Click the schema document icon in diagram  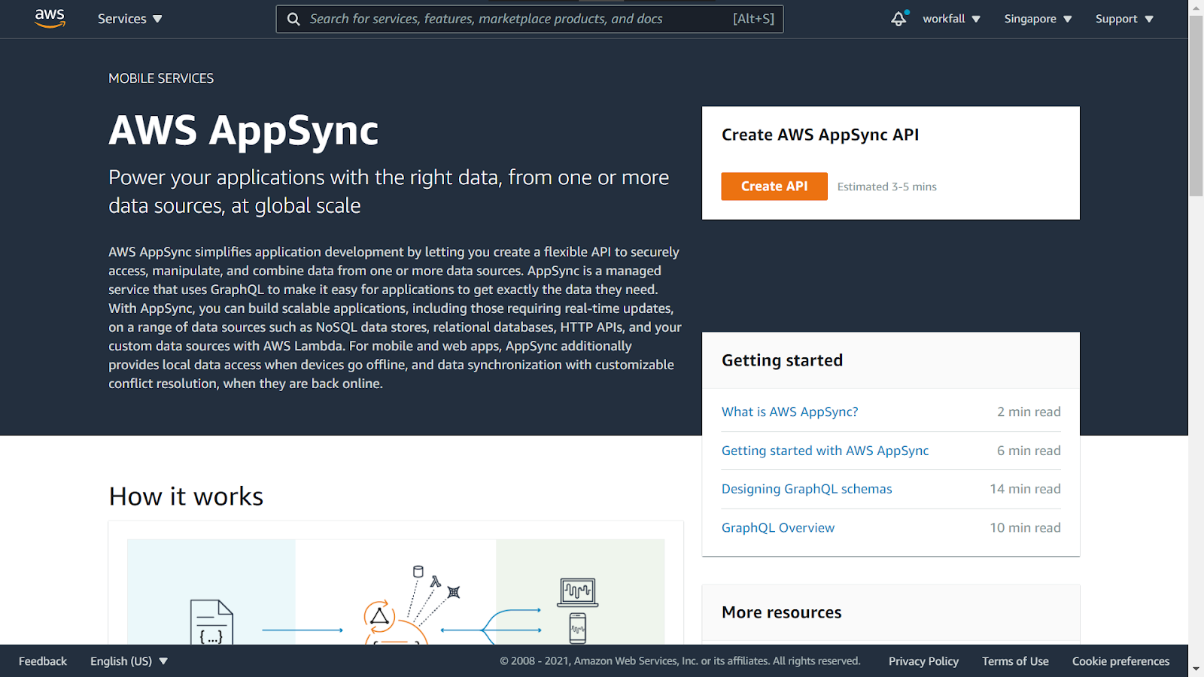pyautogui.click(x=211, y=622)
